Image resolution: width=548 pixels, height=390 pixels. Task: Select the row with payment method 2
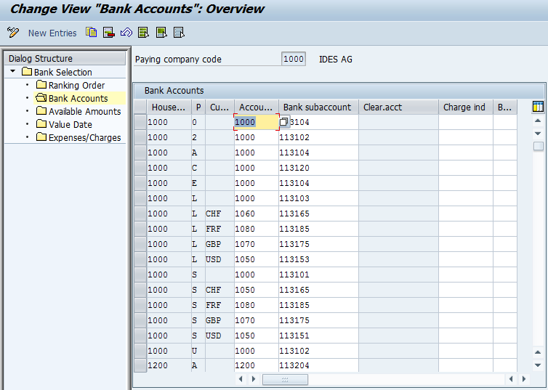140,137
